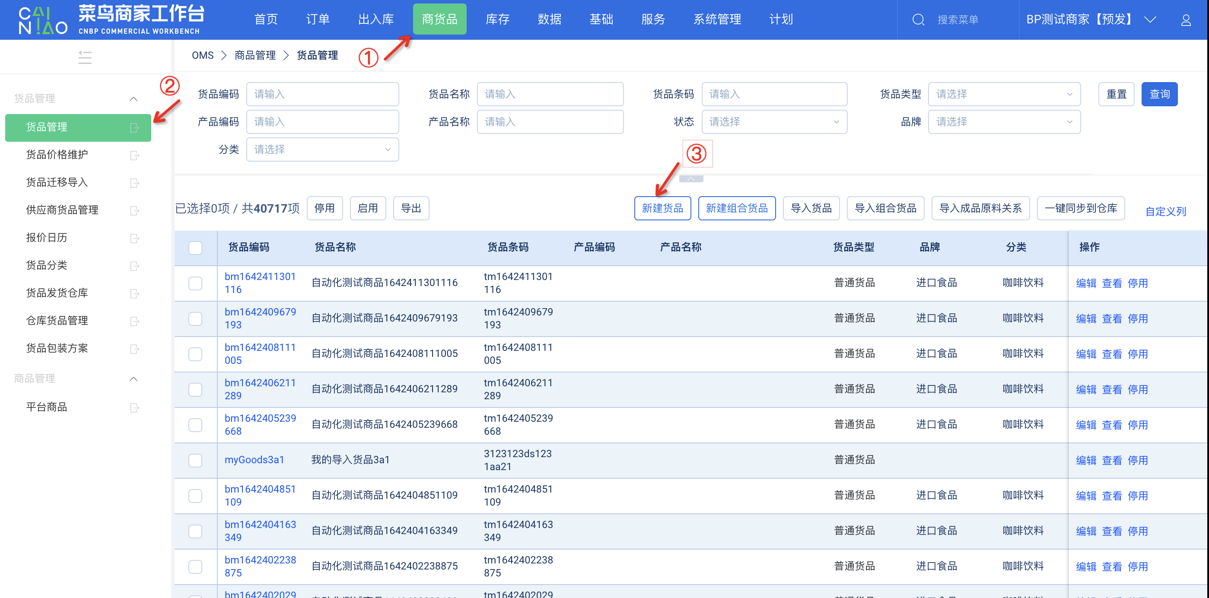Click 货品分类 in the sidebar
This screenshot has width=1209, height=598.
point(47,266)
